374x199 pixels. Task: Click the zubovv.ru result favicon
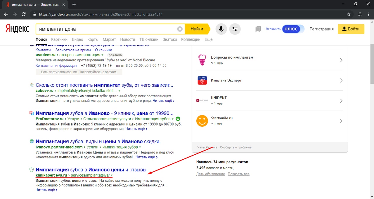click(x=32, y=85)
